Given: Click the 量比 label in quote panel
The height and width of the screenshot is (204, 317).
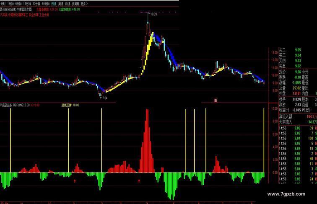Looking at the screenshot, I should point(305,88).
